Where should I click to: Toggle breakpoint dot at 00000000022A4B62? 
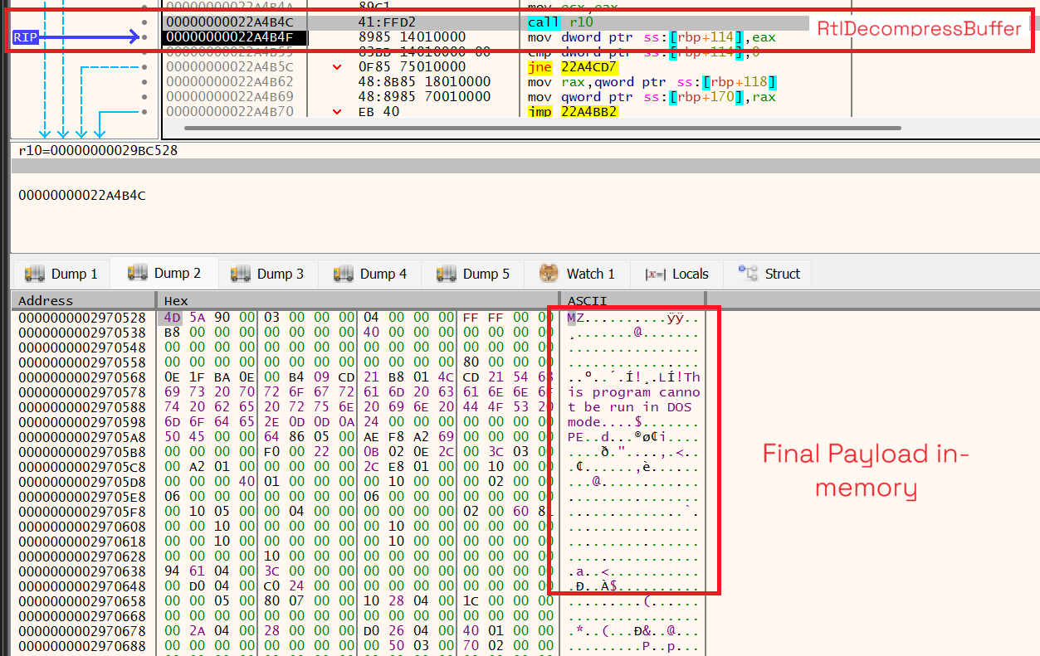point(144,82)
